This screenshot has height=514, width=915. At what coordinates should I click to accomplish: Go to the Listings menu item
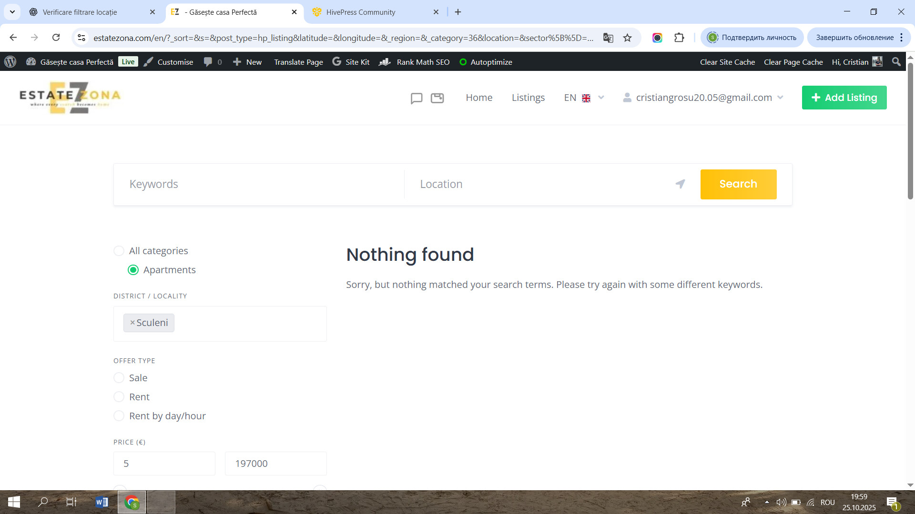tap(528, 98)
